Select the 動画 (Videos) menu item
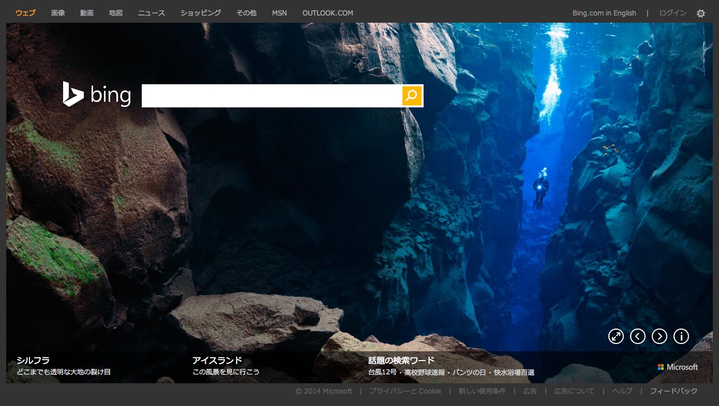The width and height of the screenshot is (719, 406). pos(87,13)
